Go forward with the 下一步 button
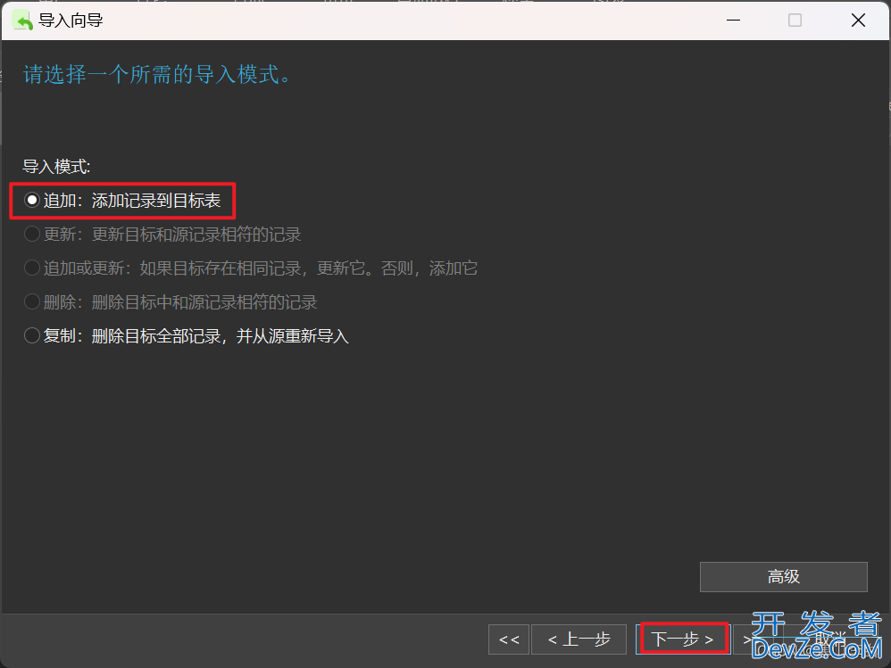 (682, 639)
